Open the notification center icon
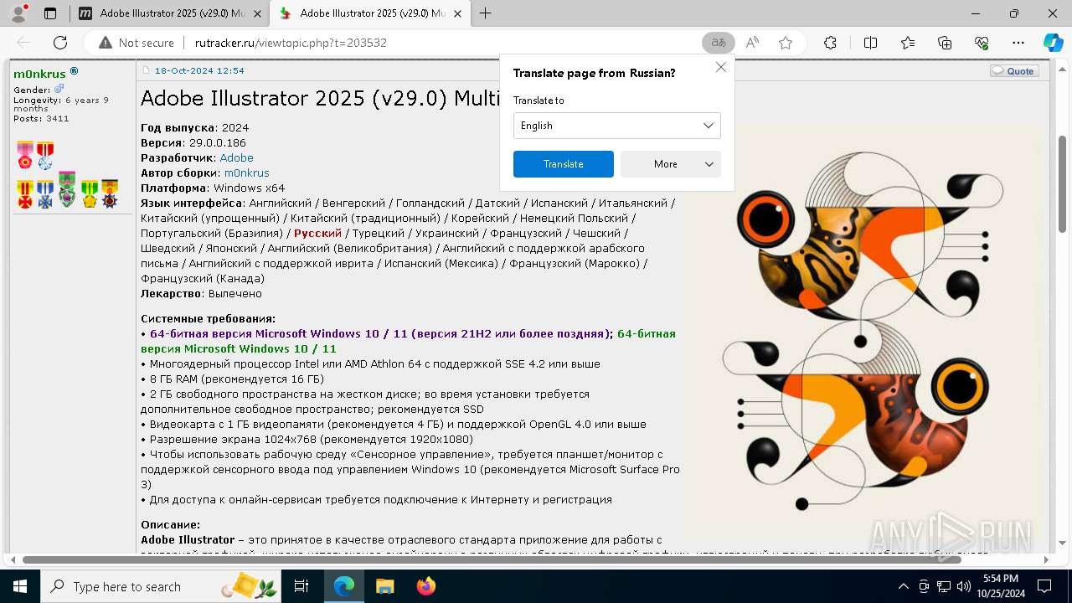The height and width of the screenshot is (603, 1072). pos(1045,587)
